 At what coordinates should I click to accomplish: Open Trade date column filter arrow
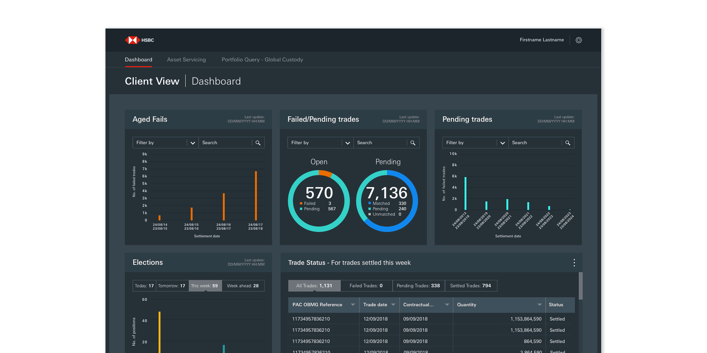coord(393,305)
